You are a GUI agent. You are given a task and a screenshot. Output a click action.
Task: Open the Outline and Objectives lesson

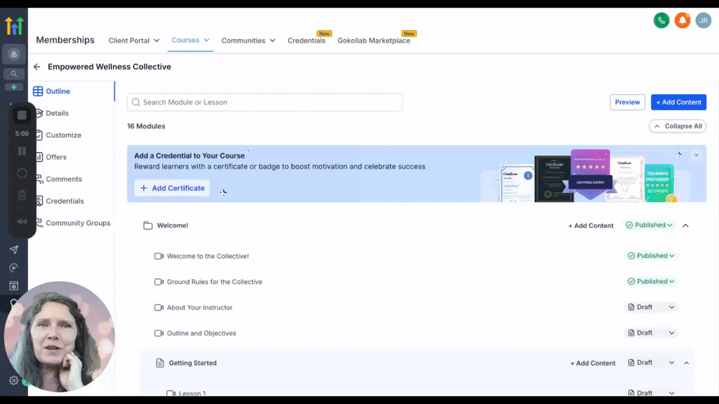(x=202, y=333)
